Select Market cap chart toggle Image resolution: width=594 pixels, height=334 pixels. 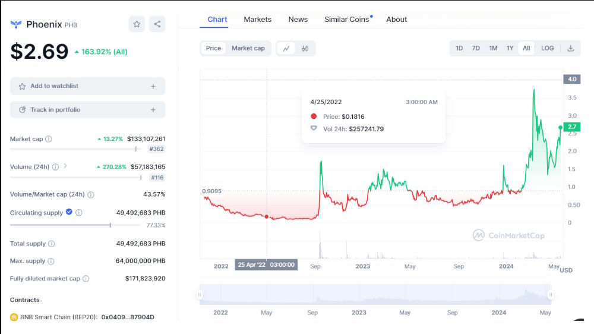pos(248,48)
